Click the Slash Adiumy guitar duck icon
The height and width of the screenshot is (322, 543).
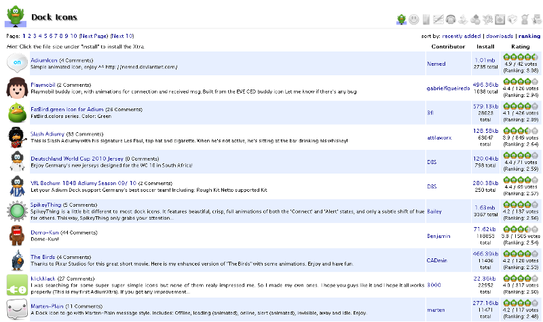point(17,136)
